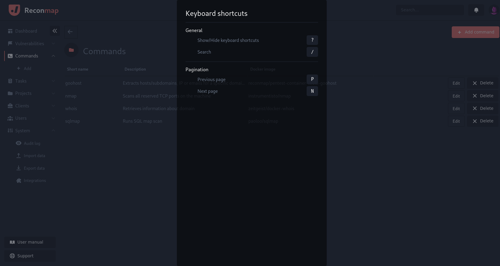Click the Tasks clipboard icon

[x=10, y=81]
